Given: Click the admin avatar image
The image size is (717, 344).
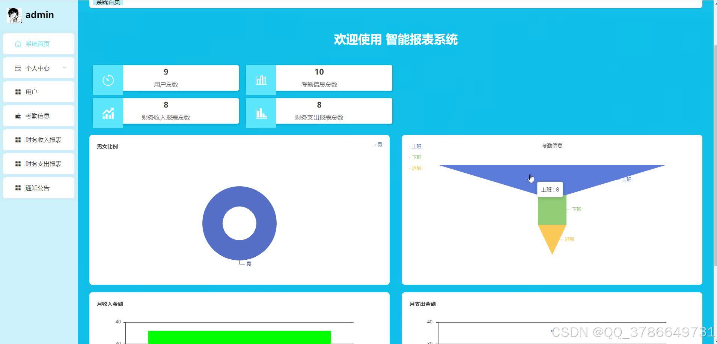Looking at the screenshot, I should point(14,15).
